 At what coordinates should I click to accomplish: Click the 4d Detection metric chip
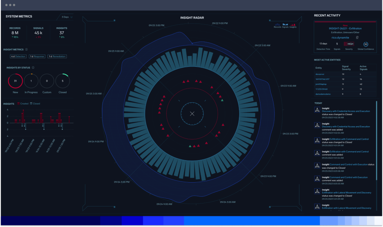point(18,56)
